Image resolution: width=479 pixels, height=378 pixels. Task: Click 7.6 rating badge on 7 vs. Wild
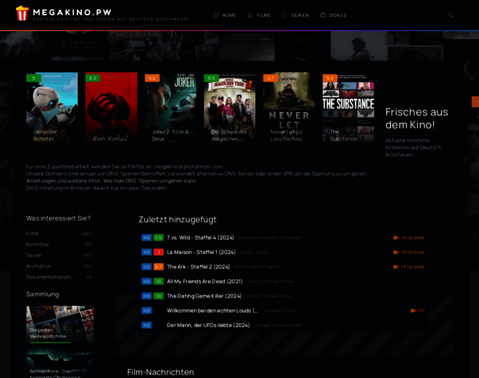(x=158, y=238)
